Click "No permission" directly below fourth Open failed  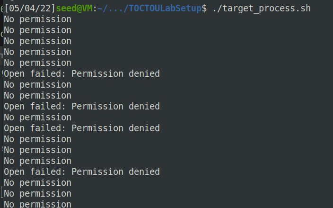click(37, 183)
